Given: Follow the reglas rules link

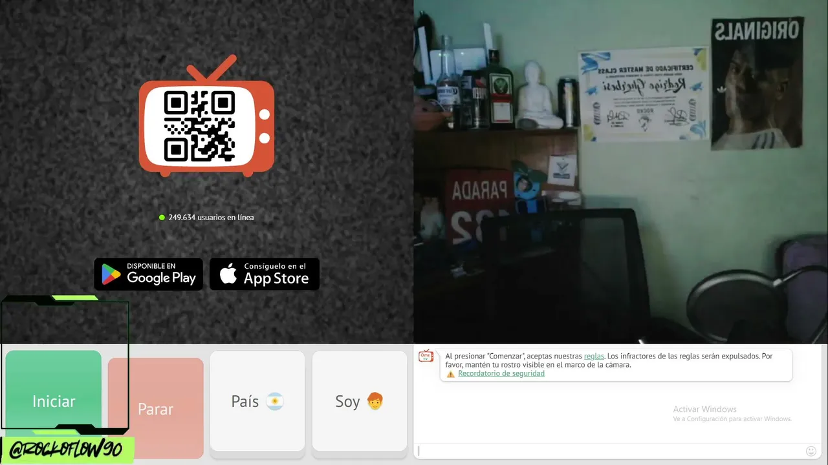Looking at the screenshot, I should coord(594,356).
